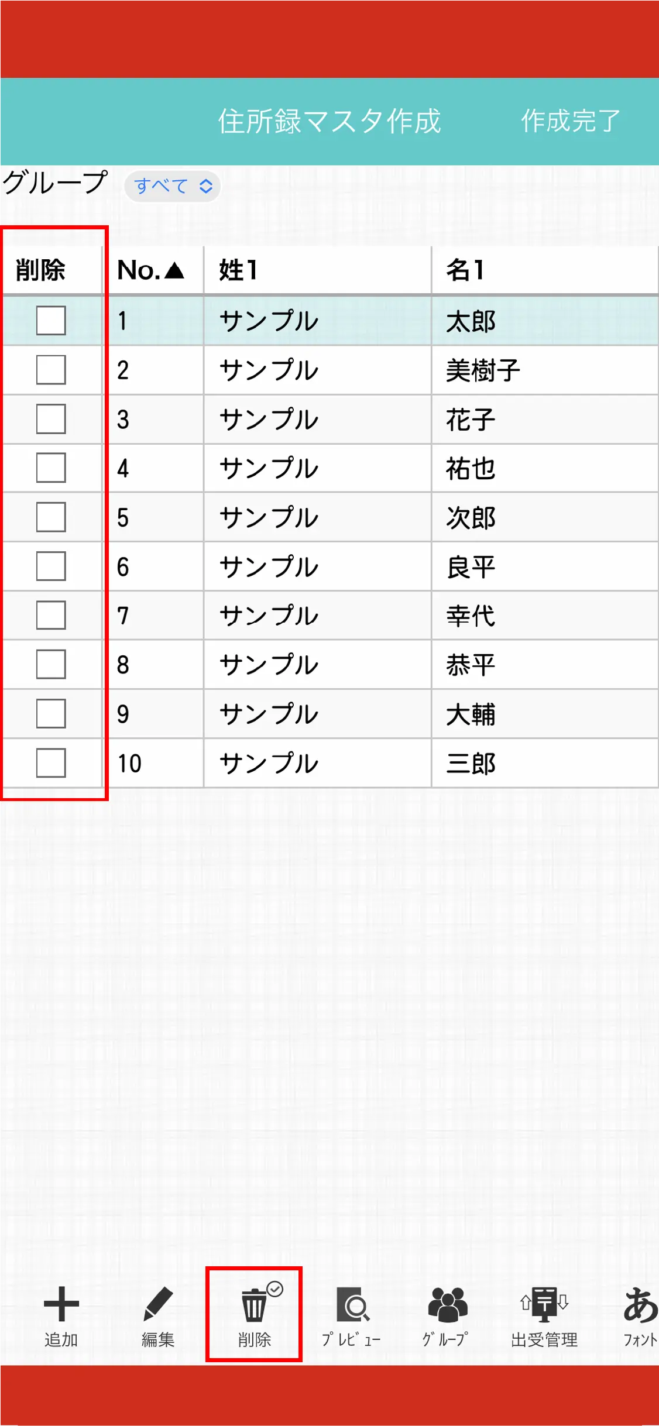Viewport: 659px width, 1426px height.
Task: Select the row for 美樹子
Action: click(x=483, y=370)
